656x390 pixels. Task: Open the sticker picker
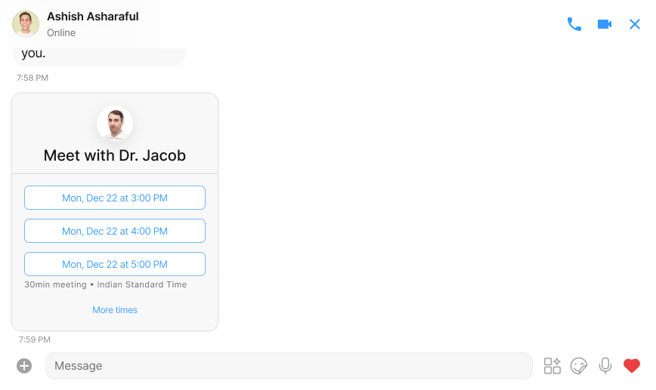(x=579, y=366)
